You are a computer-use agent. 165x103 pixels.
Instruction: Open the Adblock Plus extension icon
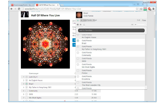coord(150,9)
